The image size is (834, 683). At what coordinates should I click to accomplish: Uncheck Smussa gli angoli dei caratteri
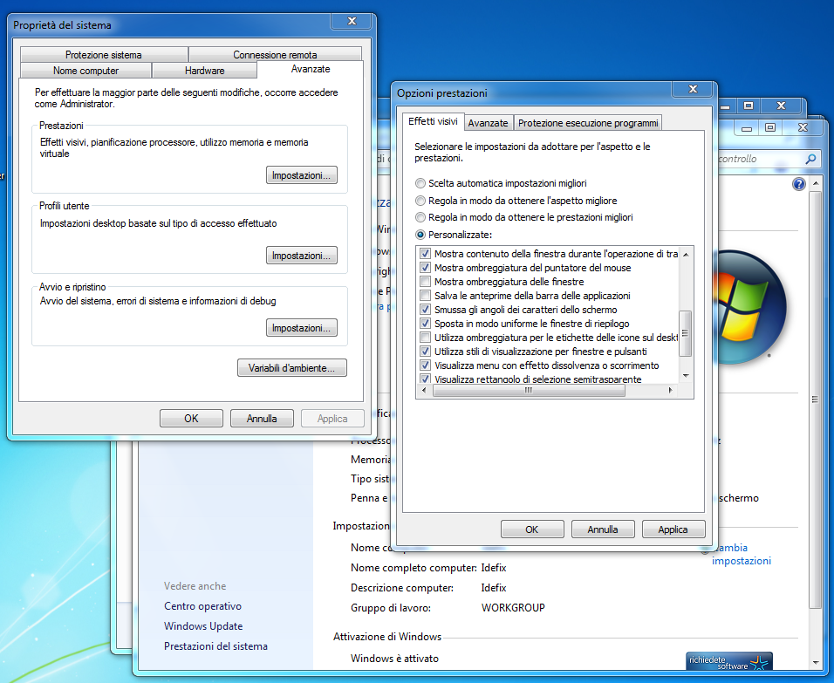426,310
